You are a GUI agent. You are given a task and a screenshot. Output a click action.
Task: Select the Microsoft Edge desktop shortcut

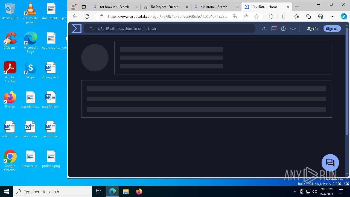30,43
